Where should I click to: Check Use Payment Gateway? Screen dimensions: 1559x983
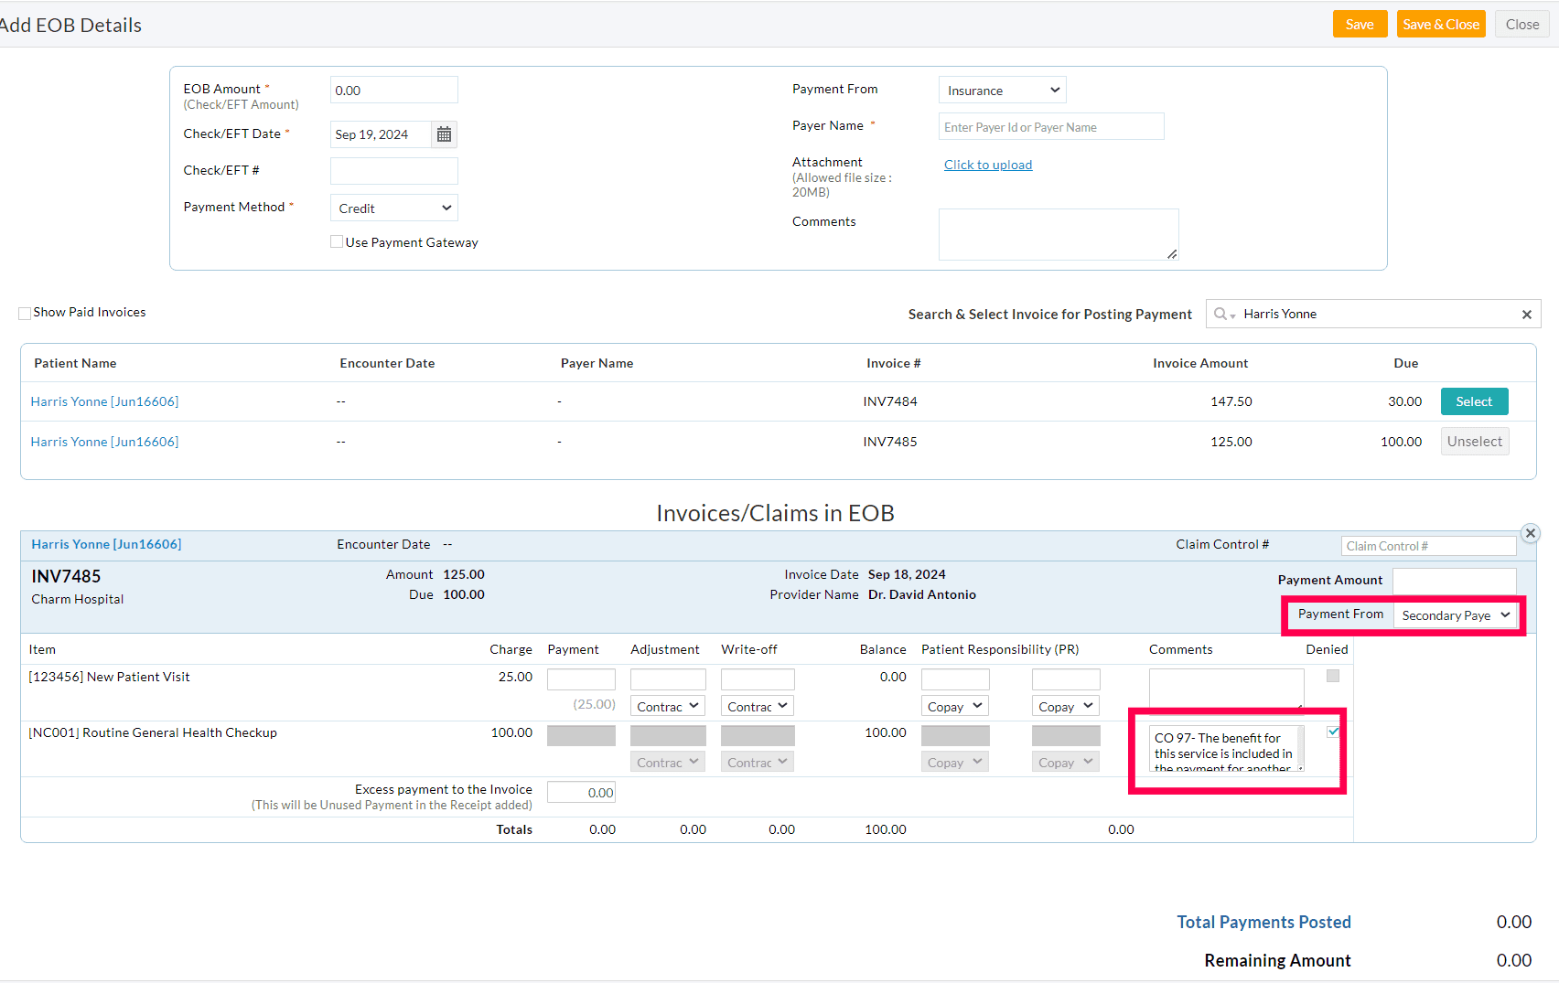(337, 240)
